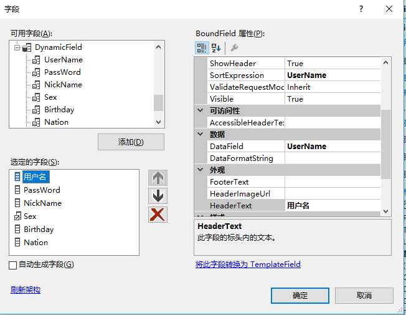Sort properties alphabetically with A-Z icon
This screenshot has width=406, height=315.
point(215,48)
